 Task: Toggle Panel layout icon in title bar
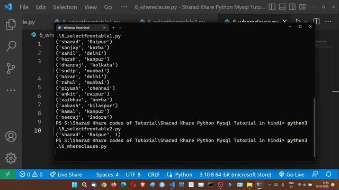click(x=282, y=7)
